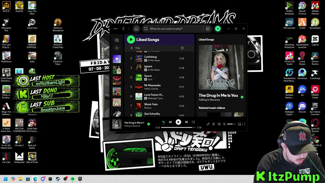This screenshot has height=183, width=325.
Task: Open Microsoft Store from the taskbar
Action: pyautogui.click(x=28, y=179)
